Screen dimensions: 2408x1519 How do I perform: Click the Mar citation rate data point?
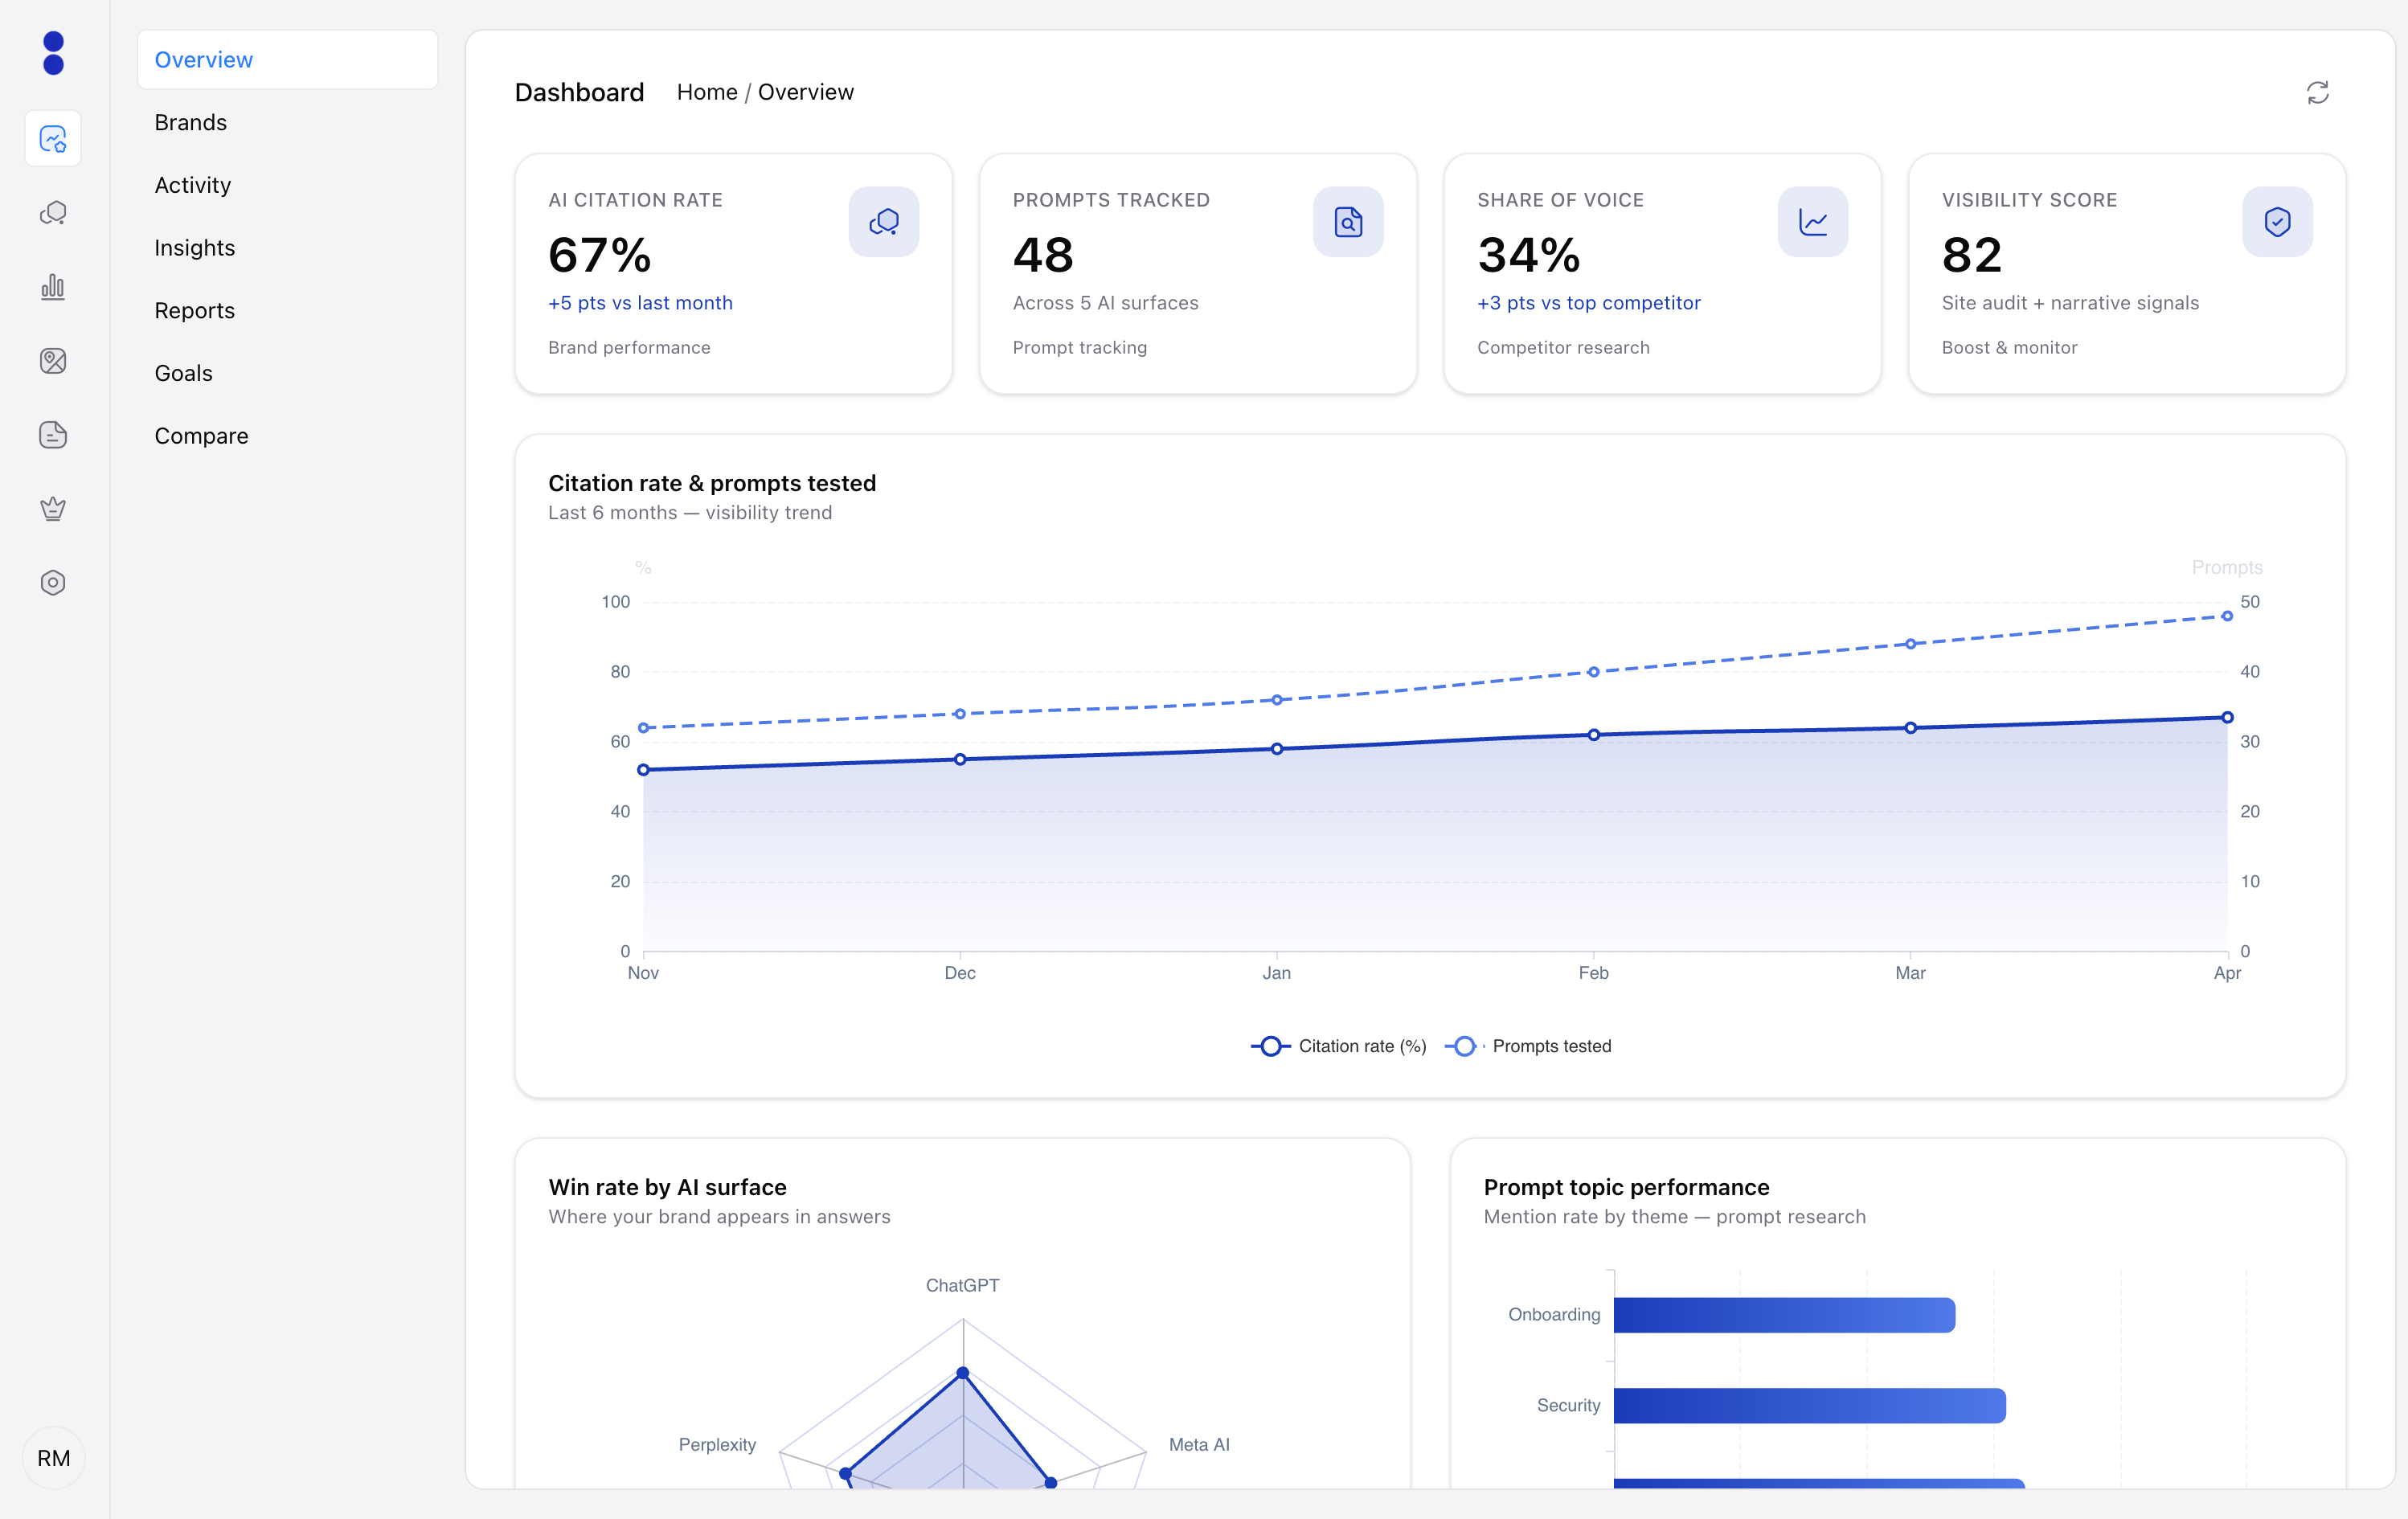1911,728
